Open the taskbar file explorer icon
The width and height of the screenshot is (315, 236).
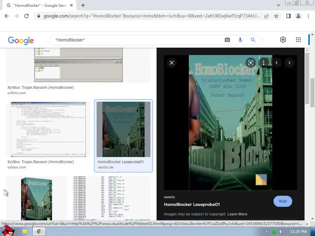pyautogui.click(x=25, y=232)
